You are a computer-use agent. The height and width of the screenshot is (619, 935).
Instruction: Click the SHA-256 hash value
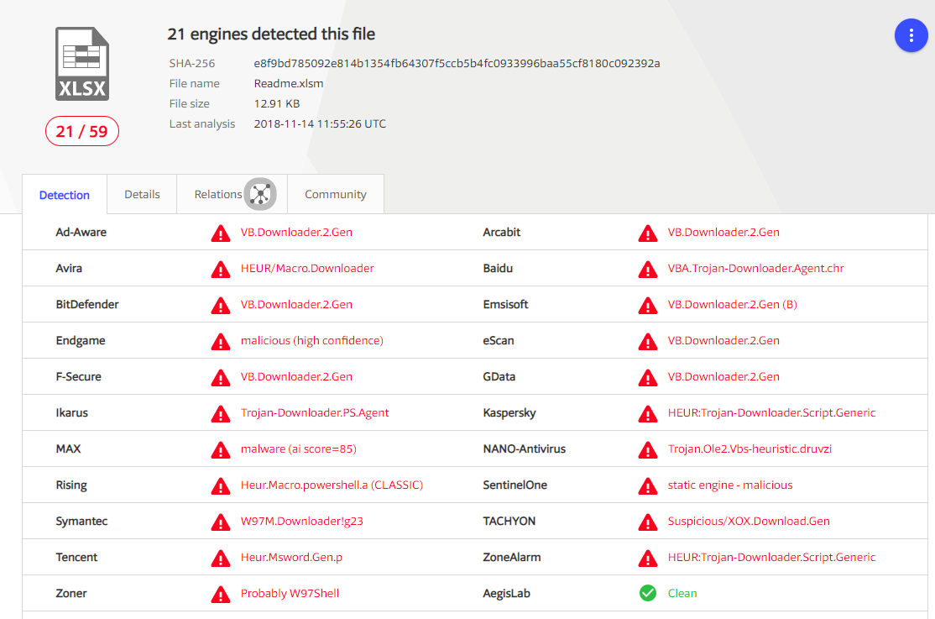click(457, 63)
